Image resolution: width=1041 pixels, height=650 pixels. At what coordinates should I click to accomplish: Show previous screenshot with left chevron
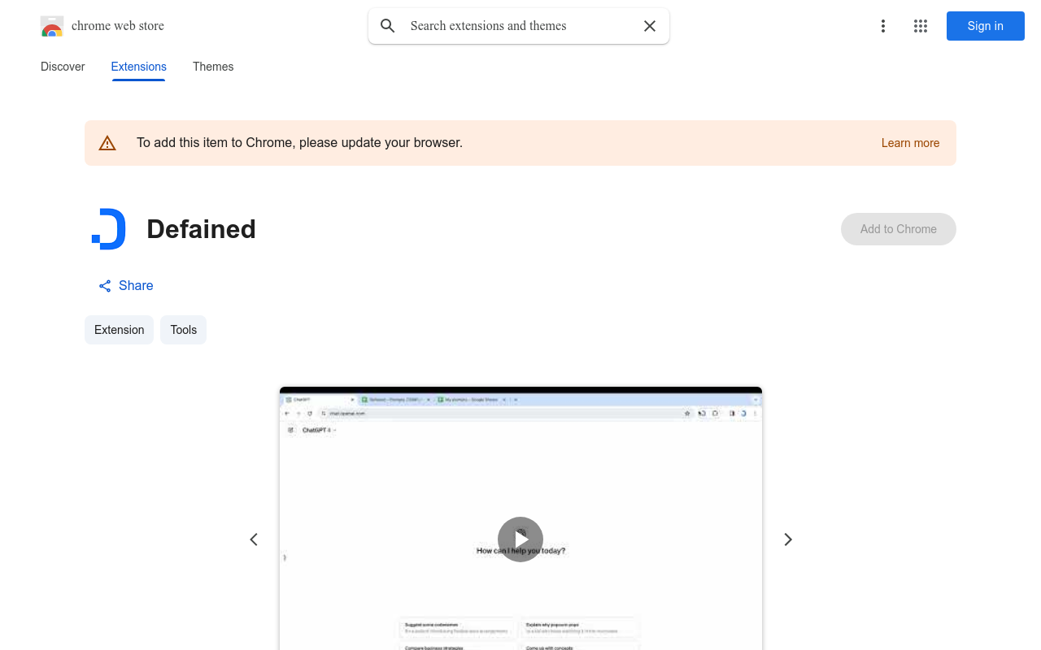(x=254, y=539)
